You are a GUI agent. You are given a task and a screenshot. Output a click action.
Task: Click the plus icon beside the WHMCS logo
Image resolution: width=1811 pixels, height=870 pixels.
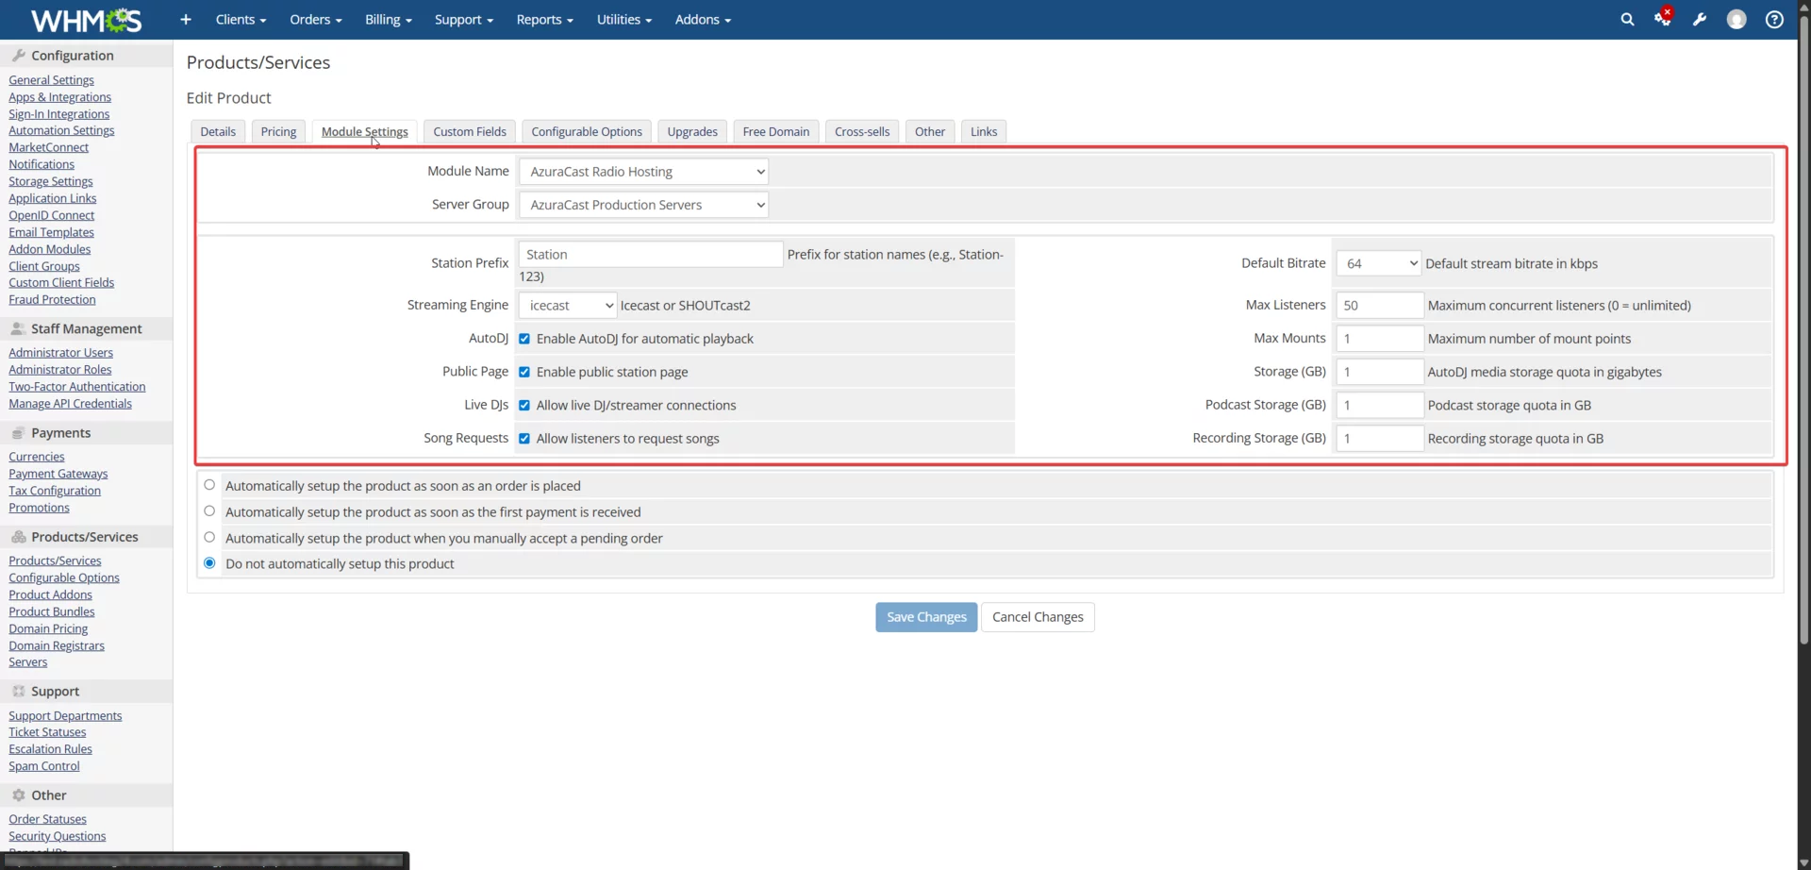tap(185, 19)
